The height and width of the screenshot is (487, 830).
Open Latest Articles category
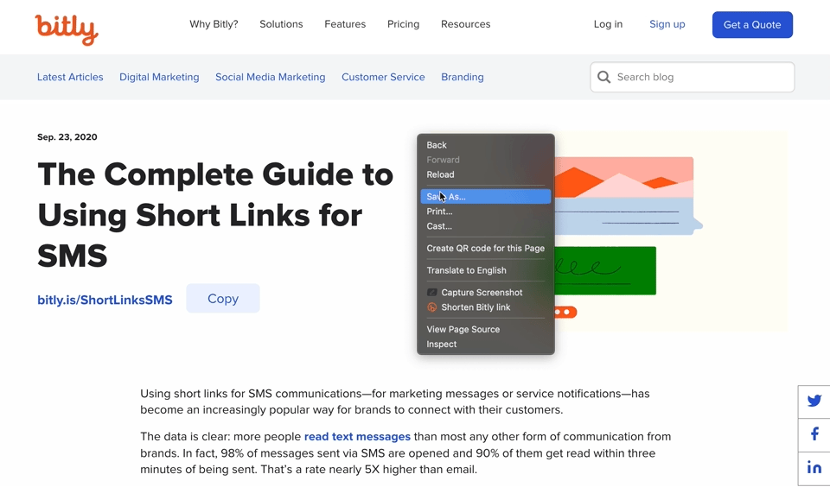click(70, 77)
